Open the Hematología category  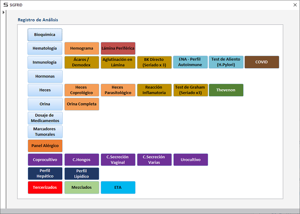click(45, 48)
